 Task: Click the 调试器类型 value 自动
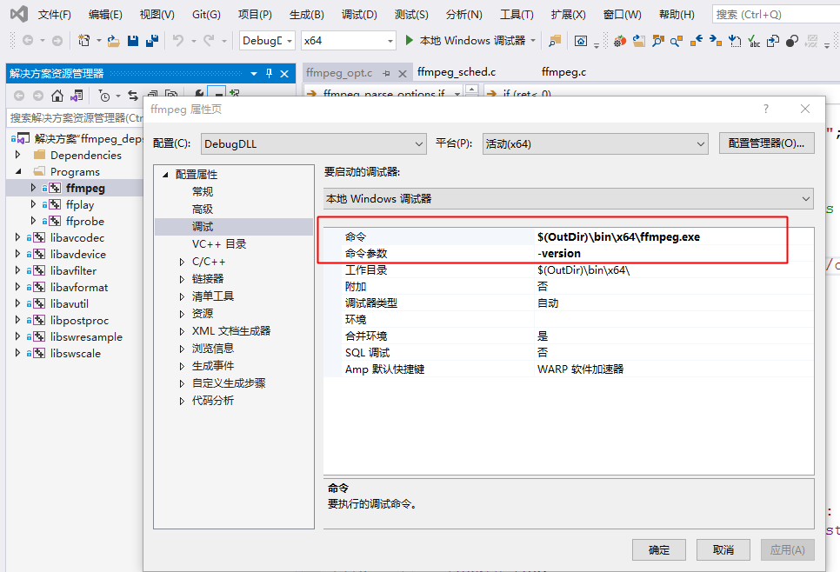pyautogui.click(x=548, y=303)
